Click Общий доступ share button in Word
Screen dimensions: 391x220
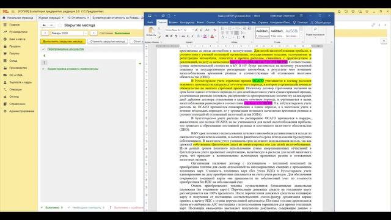point(321,23)
